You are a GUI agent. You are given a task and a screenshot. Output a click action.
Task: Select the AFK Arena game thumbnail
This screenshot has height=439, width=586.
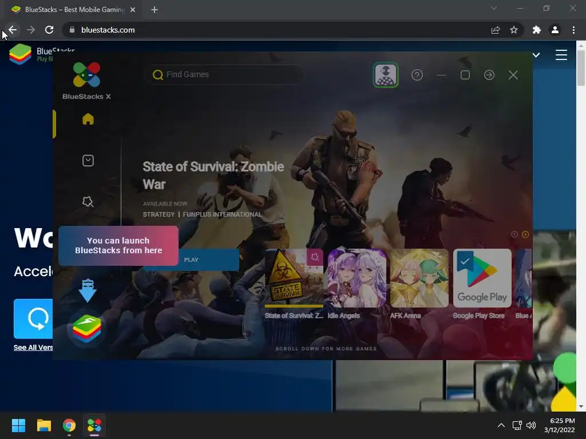pos(419,278)
